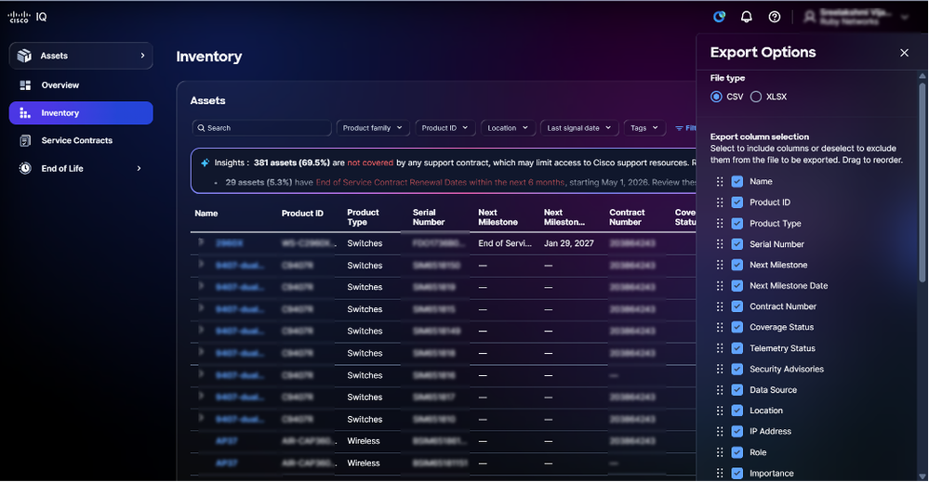Sort by Serial Number column header
The width and height of the screenshot is (929, 482).
pyautogui.click(x=429, y=217)
